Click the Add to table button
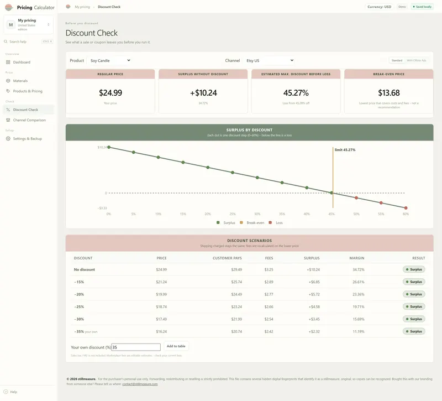This screenshot has width=442, height=401. pos(176,346)
